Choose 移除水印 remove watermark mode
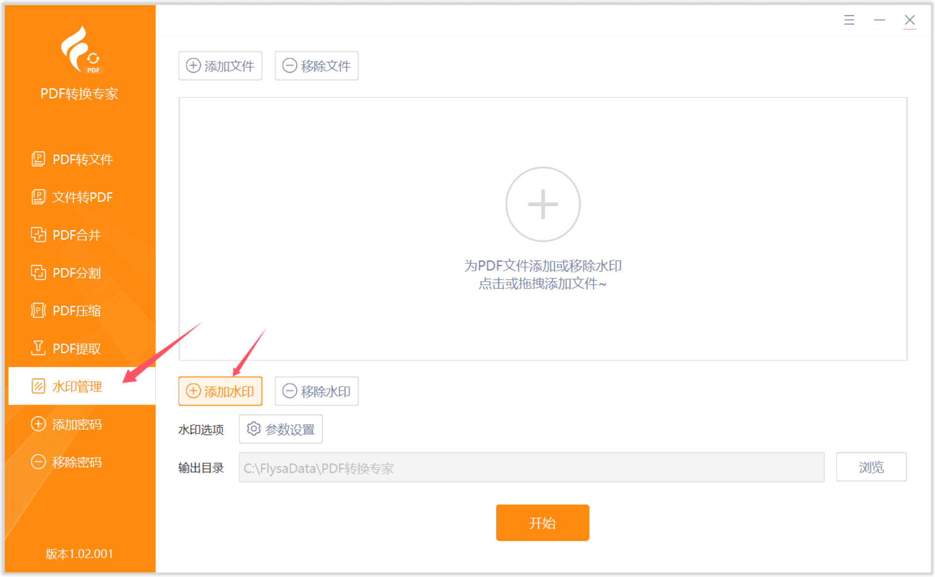The width and height of the screenshot is (935, 577). pos(317,391)
